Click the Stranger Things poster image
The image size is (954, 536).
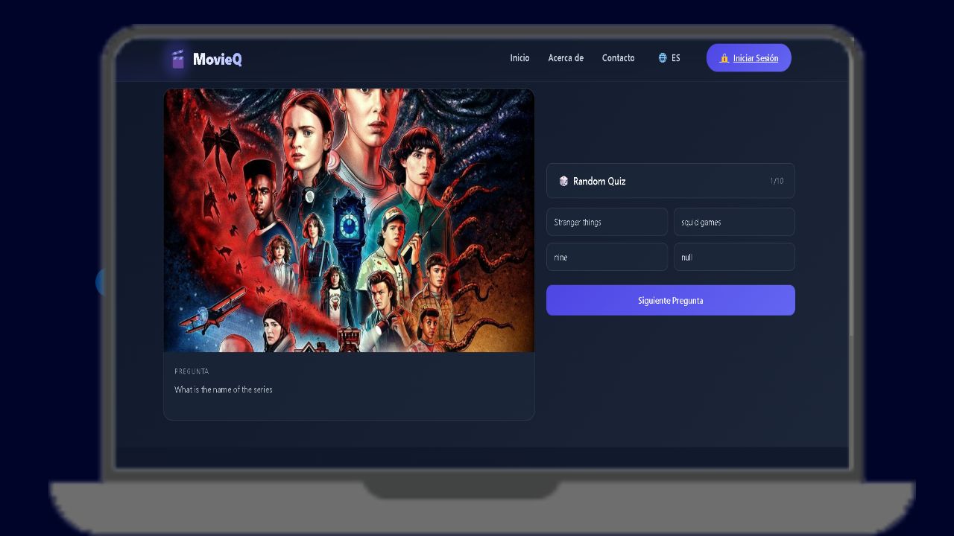(x=349, y=220)
